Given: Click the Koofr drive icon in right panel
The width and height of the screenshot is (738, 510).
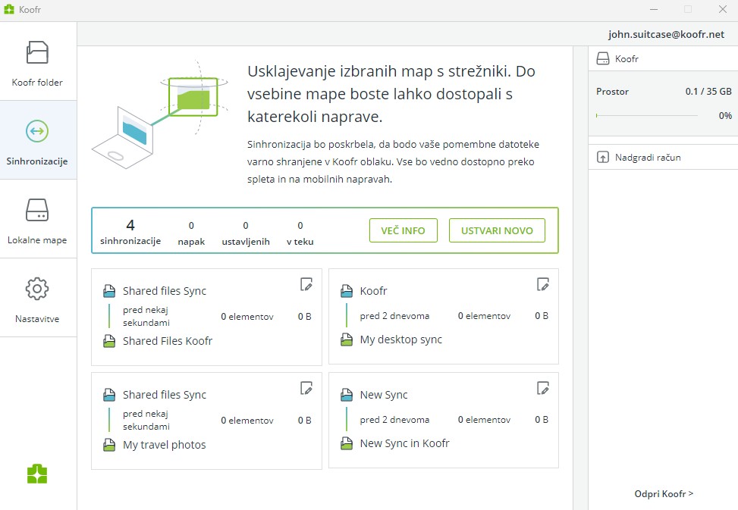Looking at the screenshot, I should click(x=603, y=59).
